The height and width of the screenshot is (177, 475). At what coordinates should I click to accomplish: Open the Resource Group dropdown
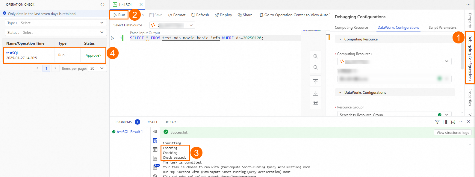click(394, 115)
